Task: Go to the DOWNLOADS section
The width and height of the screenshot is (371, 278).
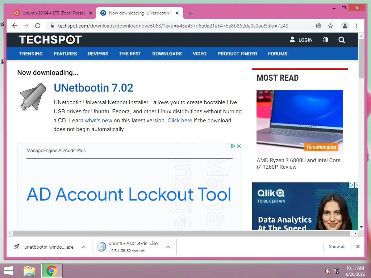Action: pos(167,54)
